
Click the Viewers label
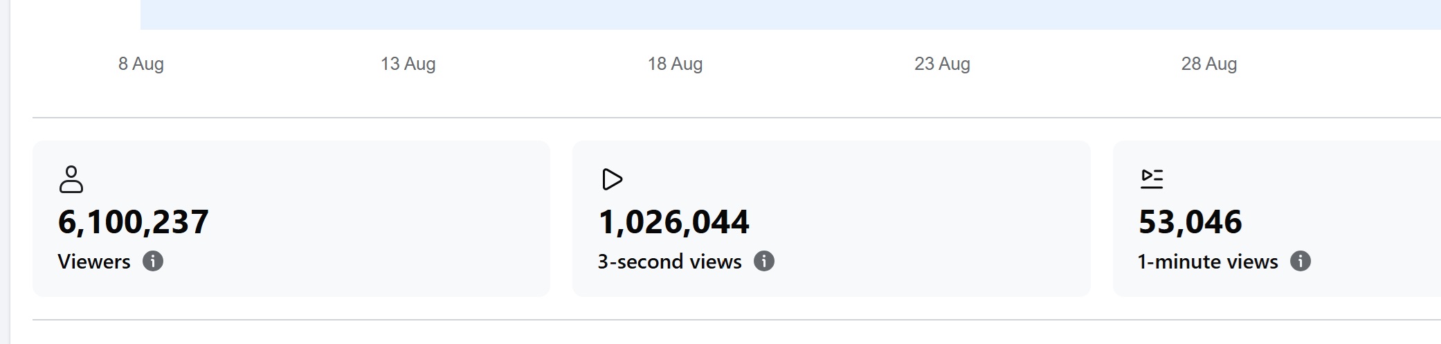tap(94, 262)
